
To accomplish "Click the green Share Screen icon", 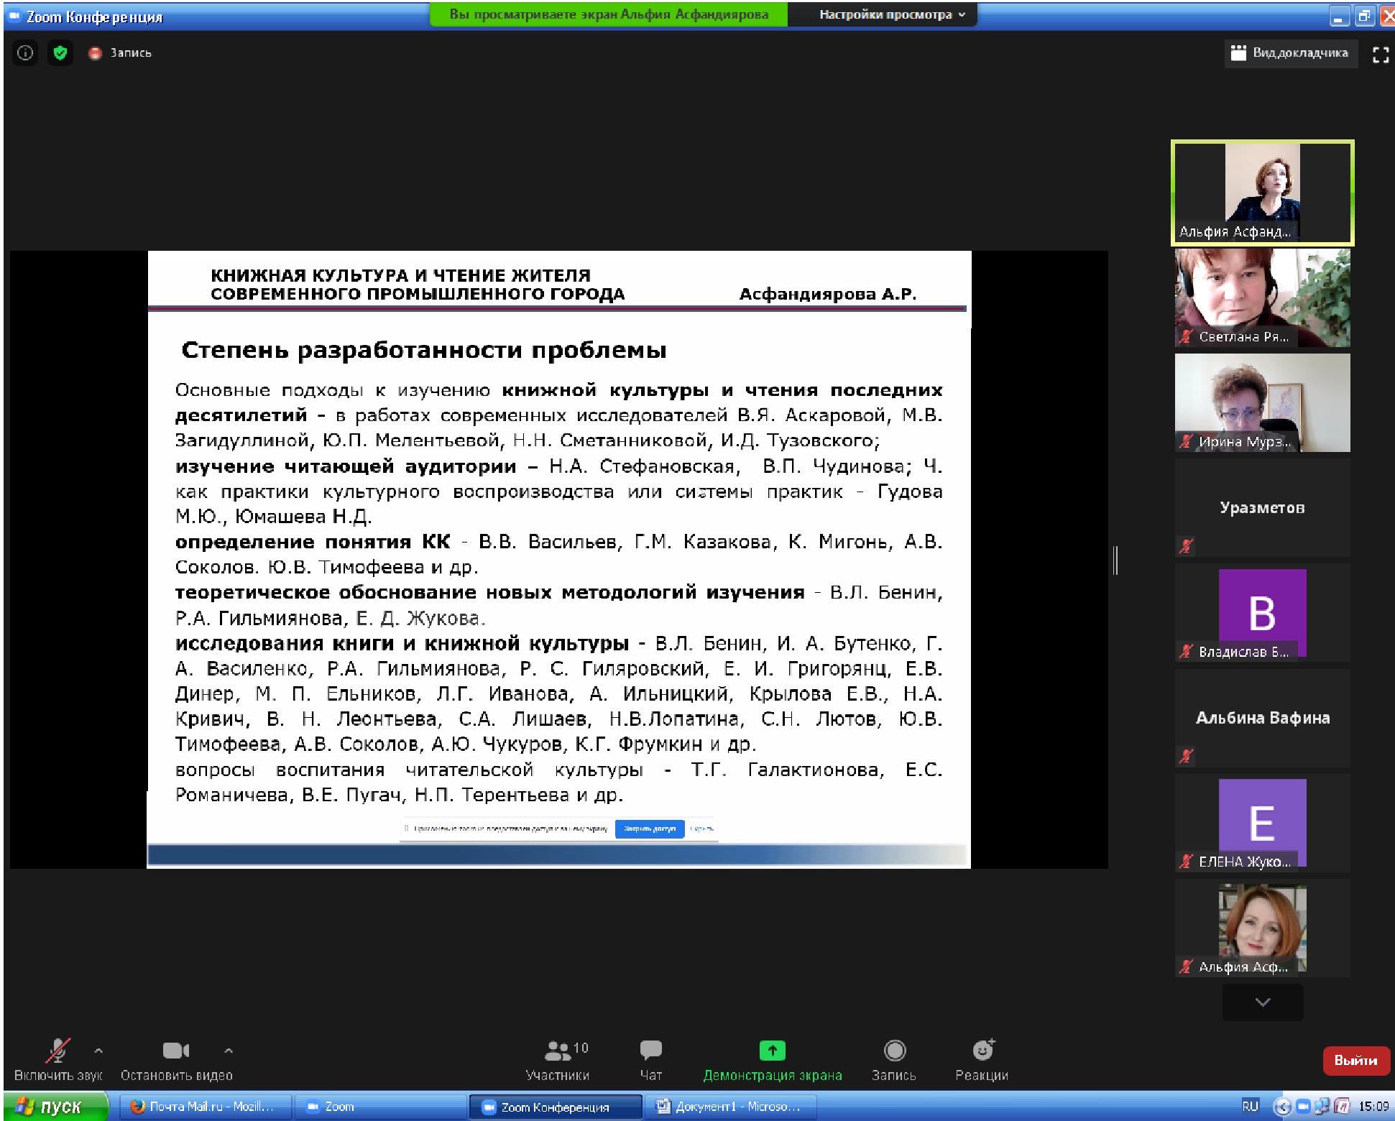I will pyautogui.click(x=772, y=1051).
